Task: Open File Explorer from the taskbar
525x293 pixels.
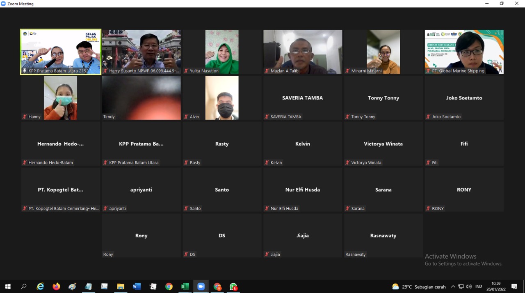Action: [121, 286]
